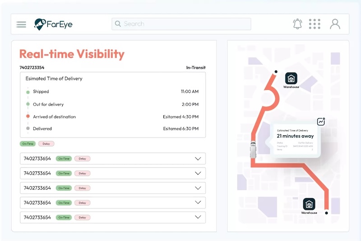Image resolution: width=361 pixels, height=241 pixels.
Task: Open the apps grid menu
Action: (315, 24)
